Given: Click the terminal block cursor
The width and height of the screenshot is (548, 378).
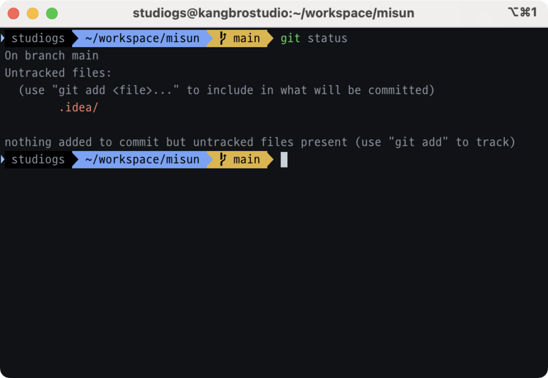Looking at the screenshot, I should [284, 160].
